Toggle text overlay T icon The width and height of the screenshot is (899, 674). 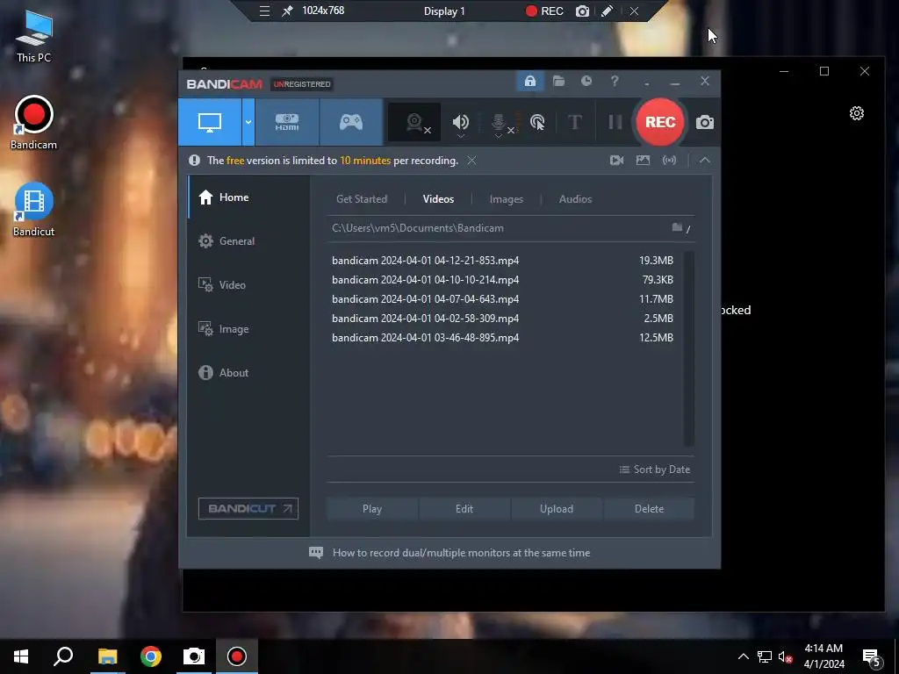click(574, 122)
